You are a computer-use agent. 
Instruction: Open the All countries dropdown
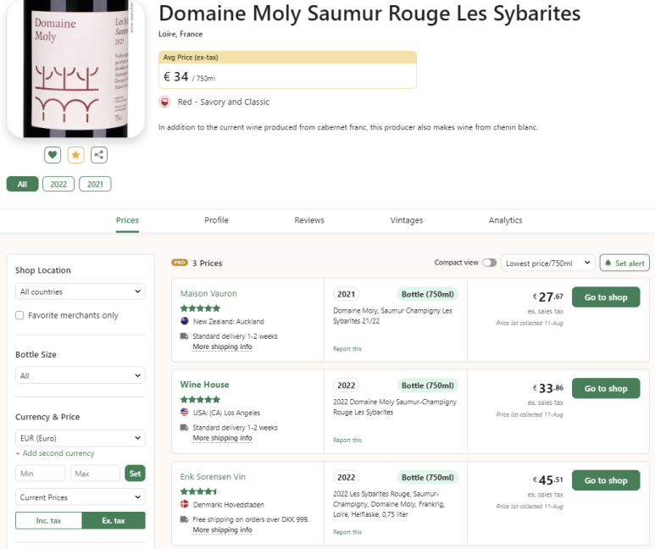point(80,291)
